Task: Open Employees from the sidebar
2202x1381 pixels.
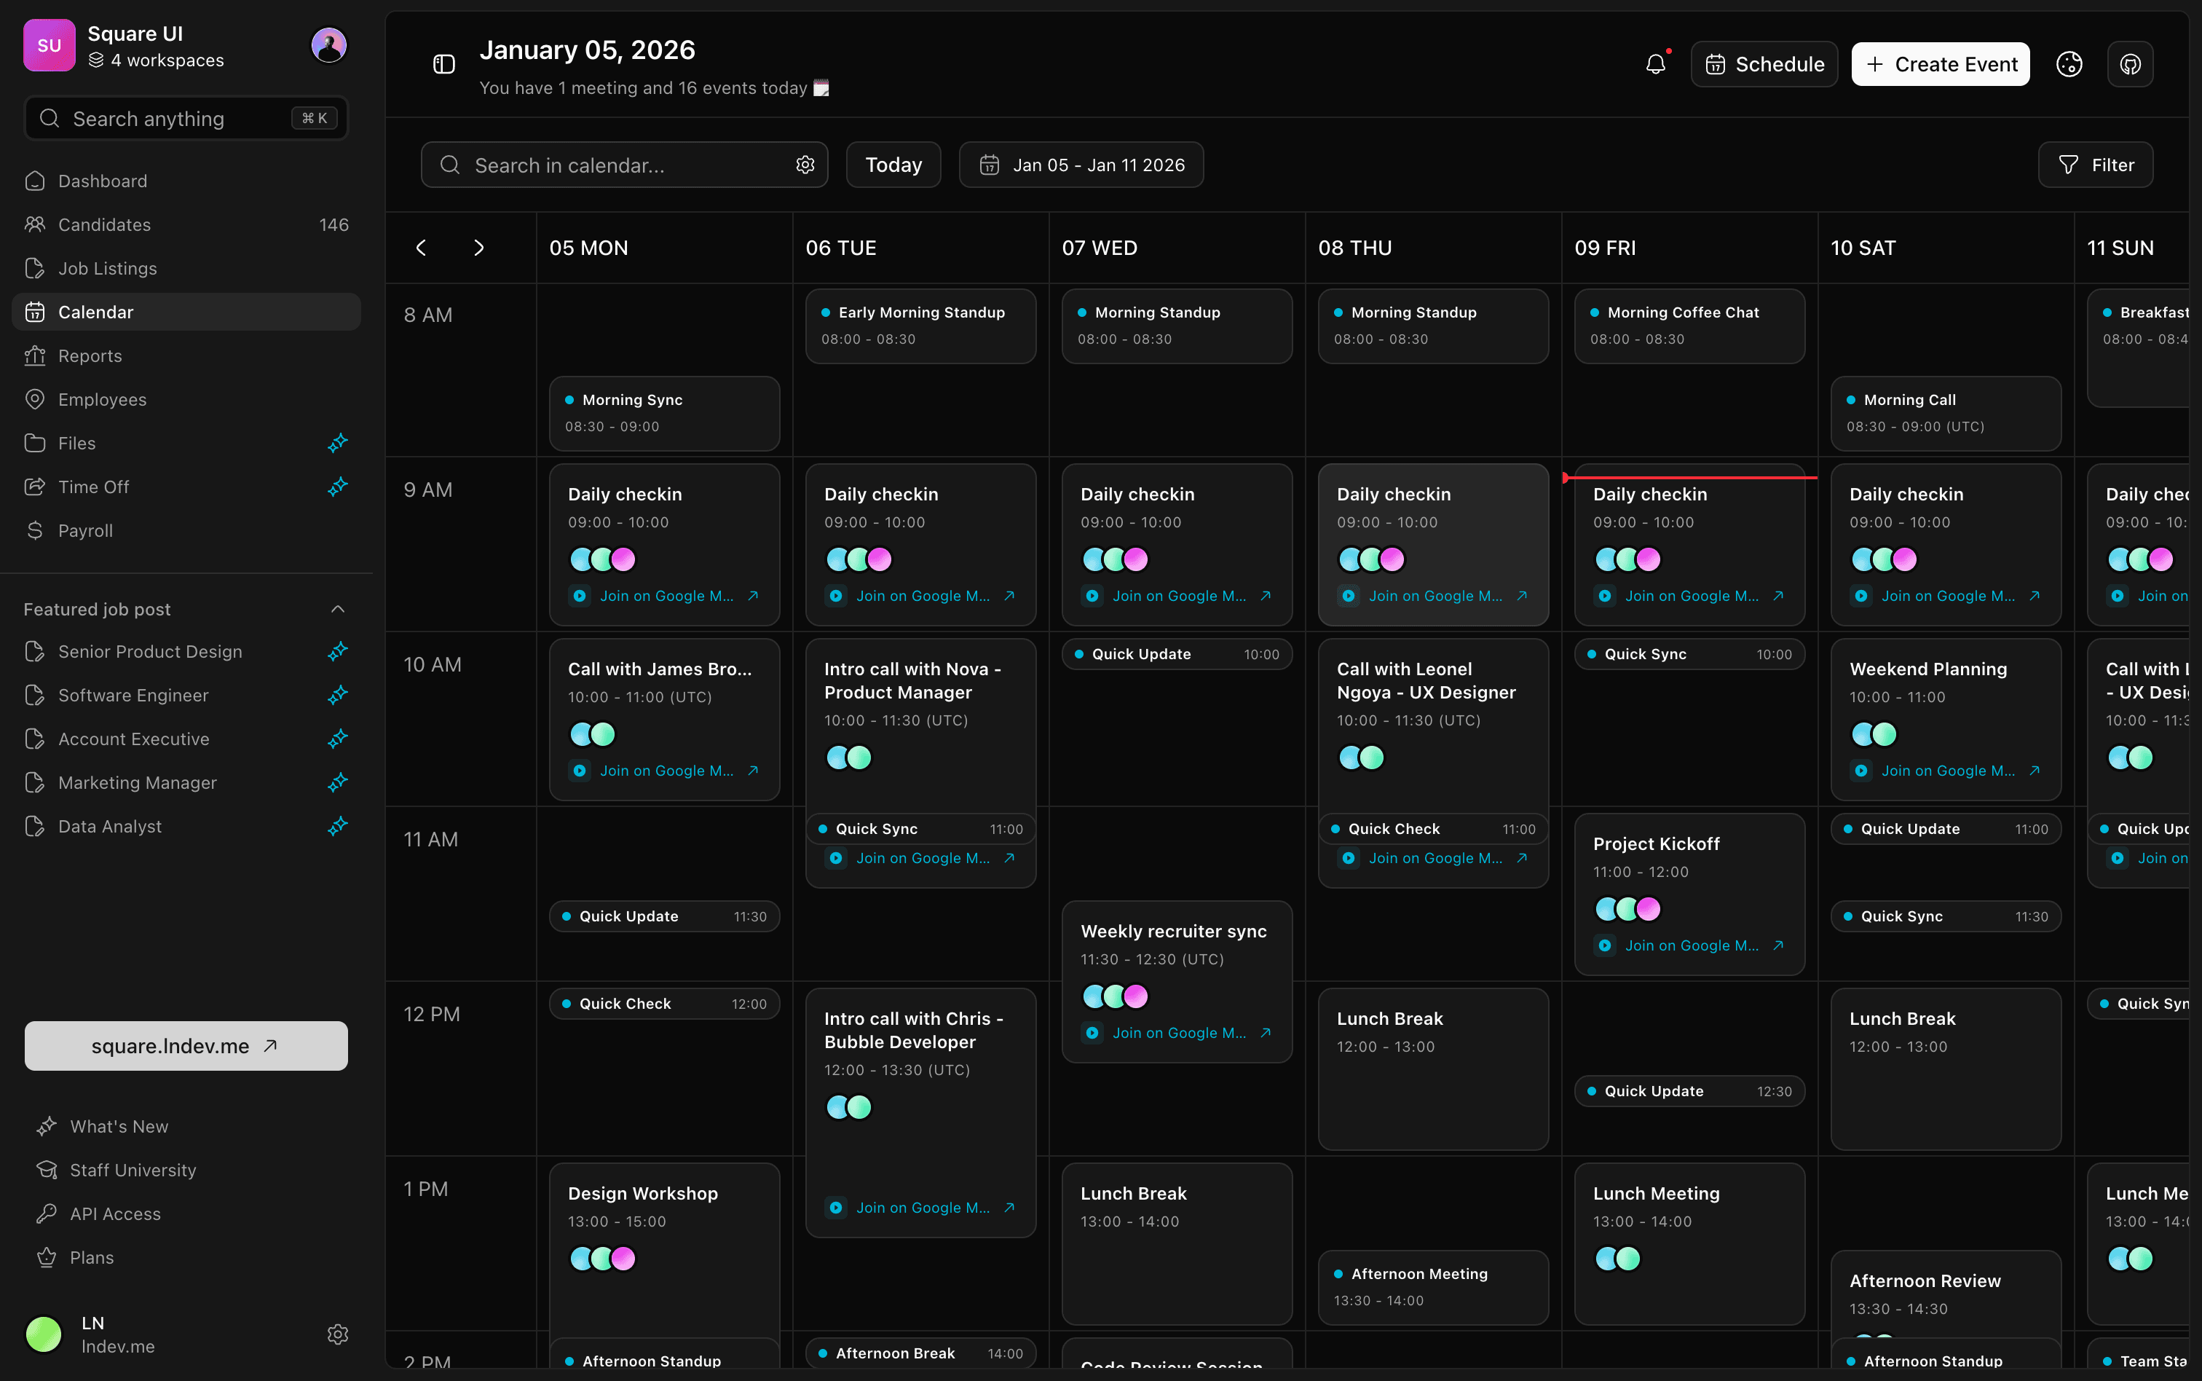Action: click(x=101, y=399)
